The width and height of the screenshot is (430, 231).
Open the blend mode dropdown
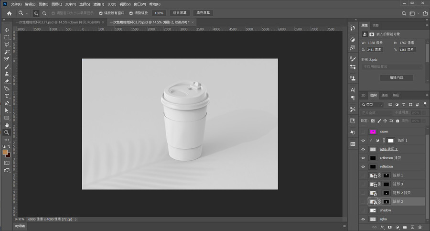coord(376,112)
